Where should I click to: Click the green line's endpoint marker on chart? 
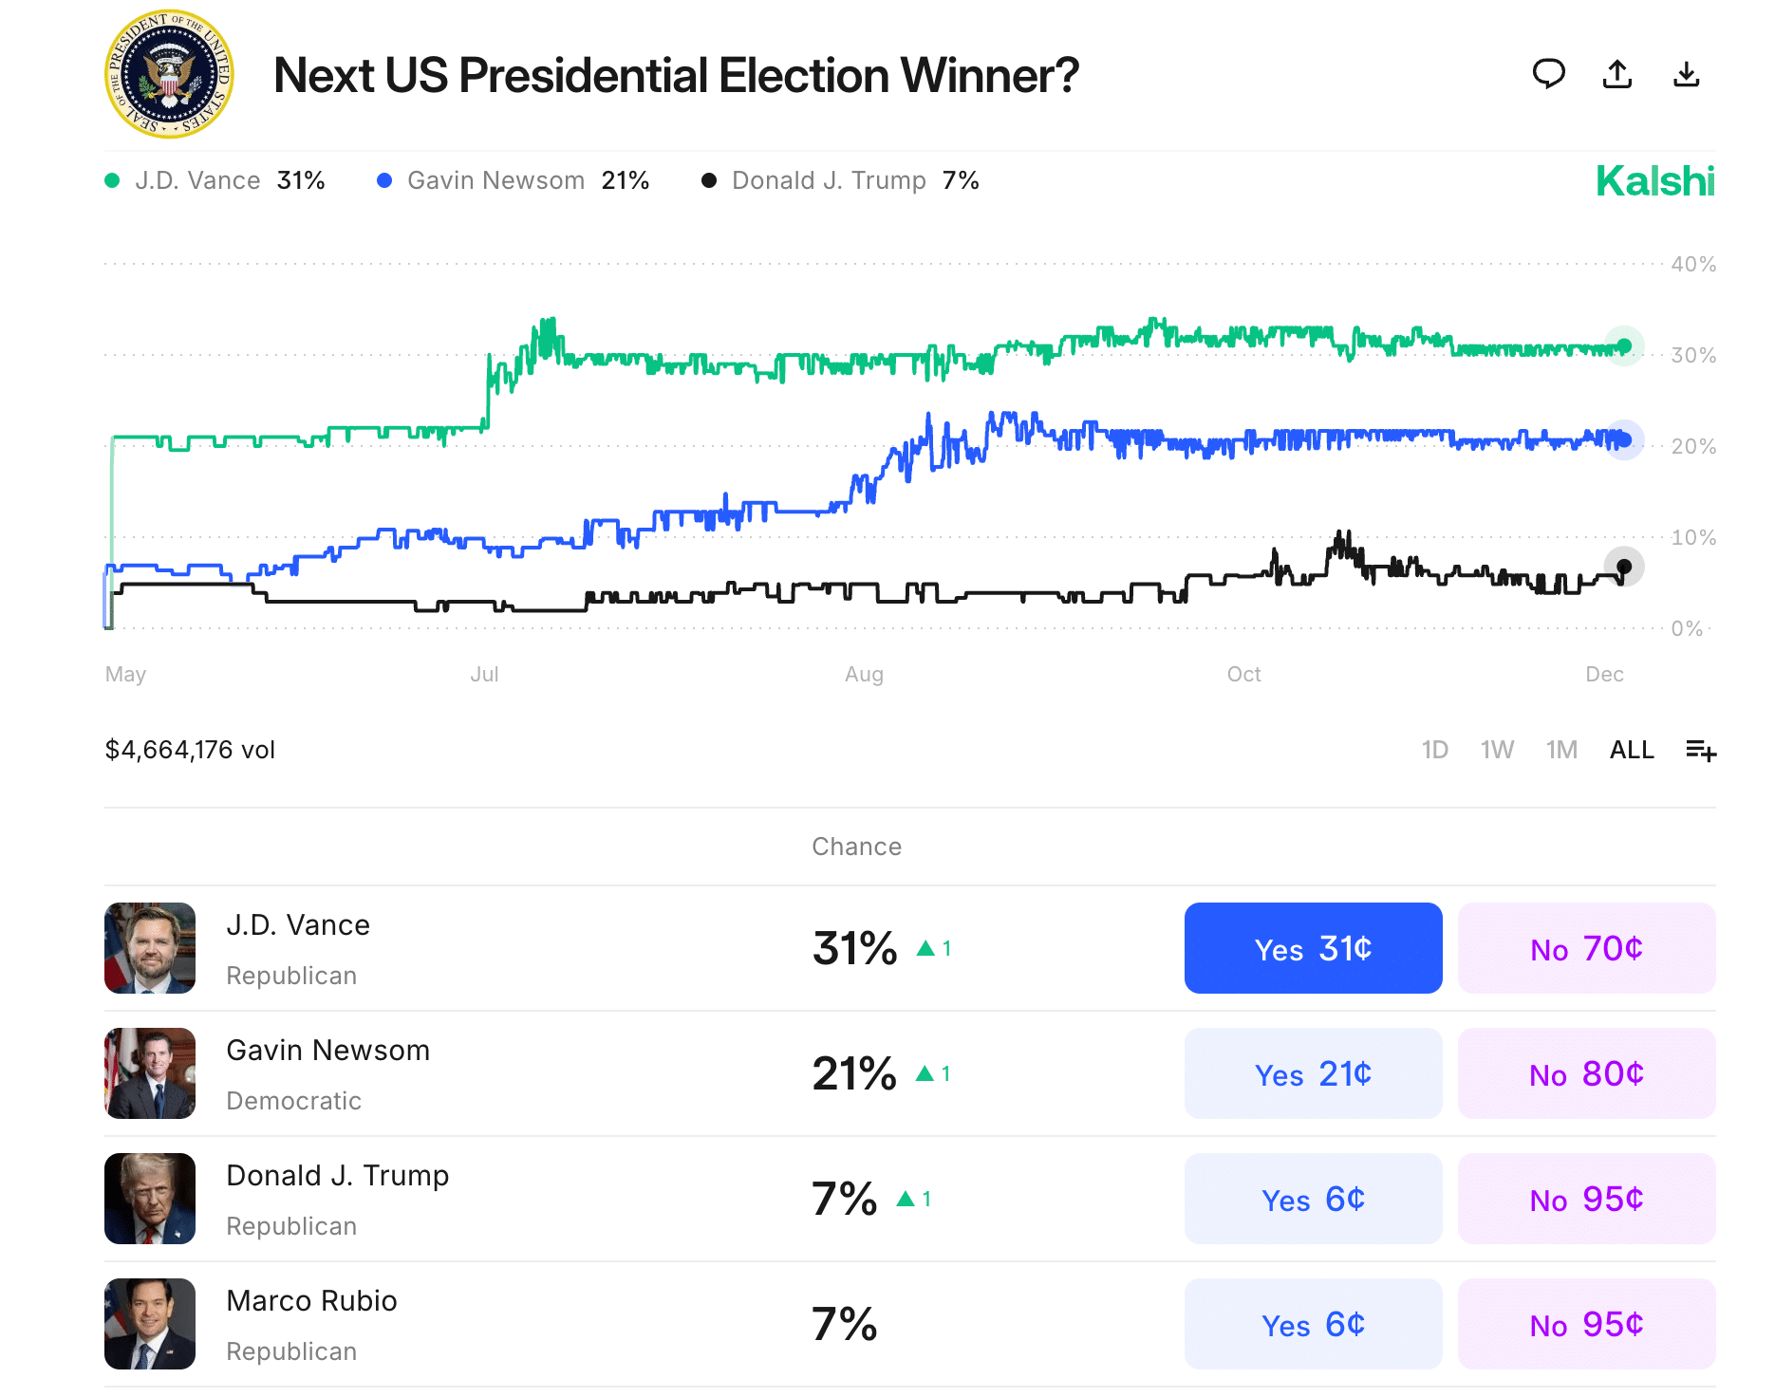coord(1624,347)
